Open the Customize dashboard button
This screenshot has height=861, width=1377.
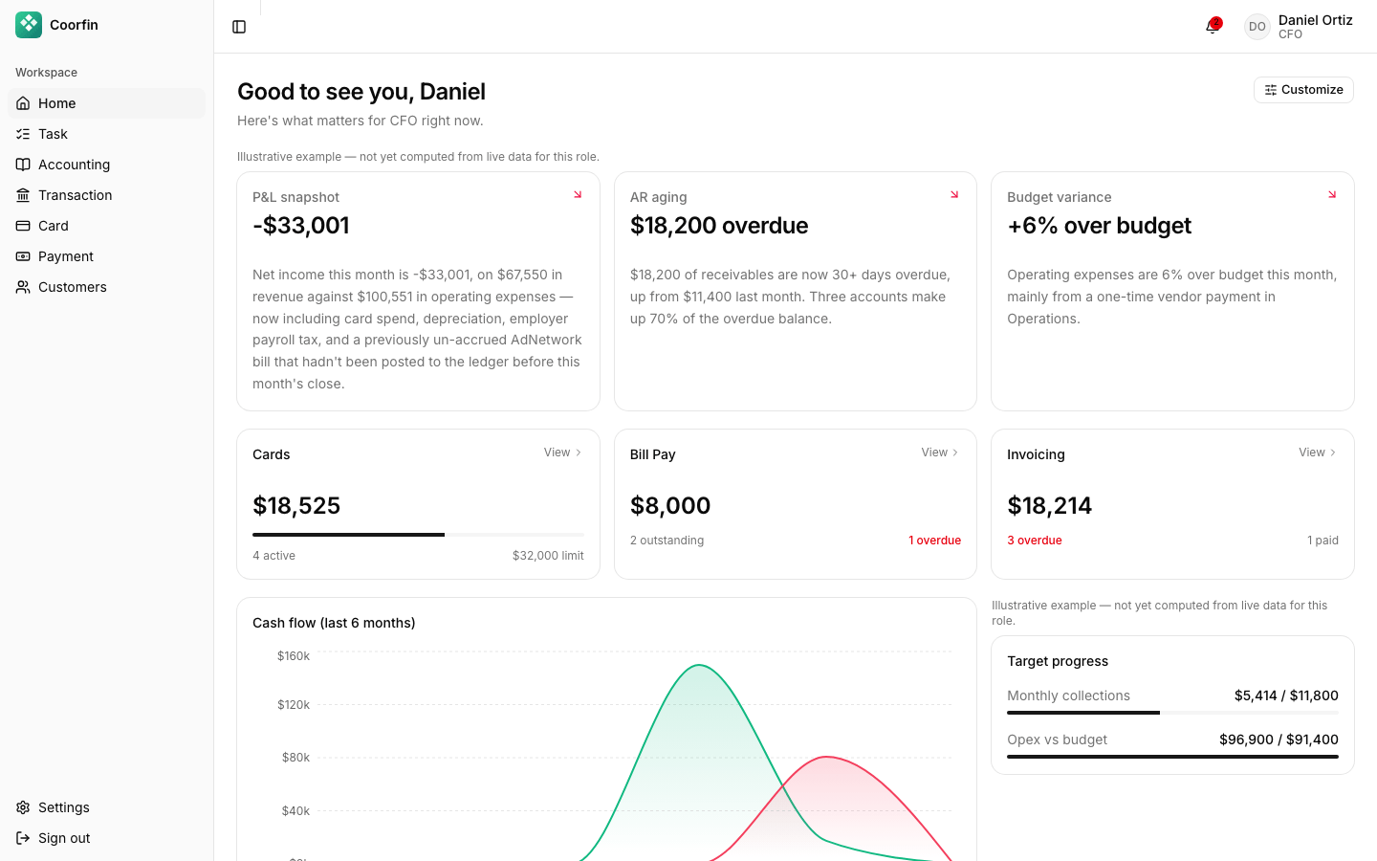(1303, 90)
